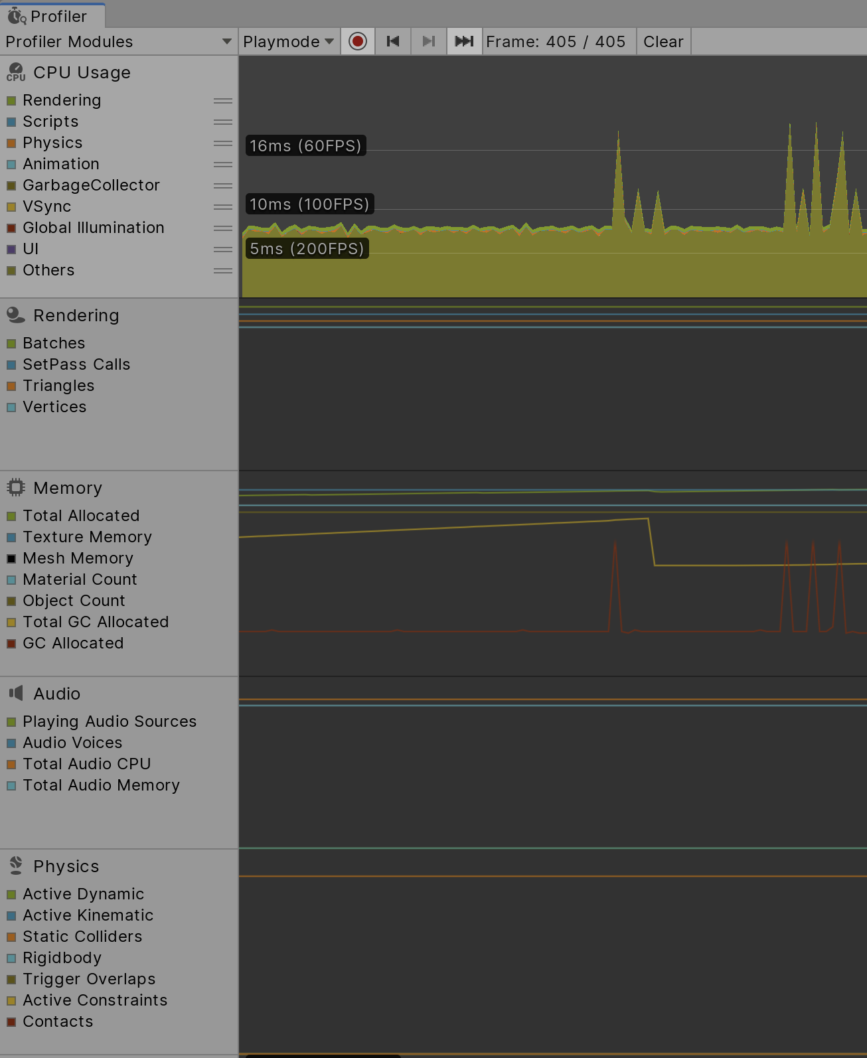
Task: Click the reorder handle for GarbageCollector
Action: coord(223,186)
